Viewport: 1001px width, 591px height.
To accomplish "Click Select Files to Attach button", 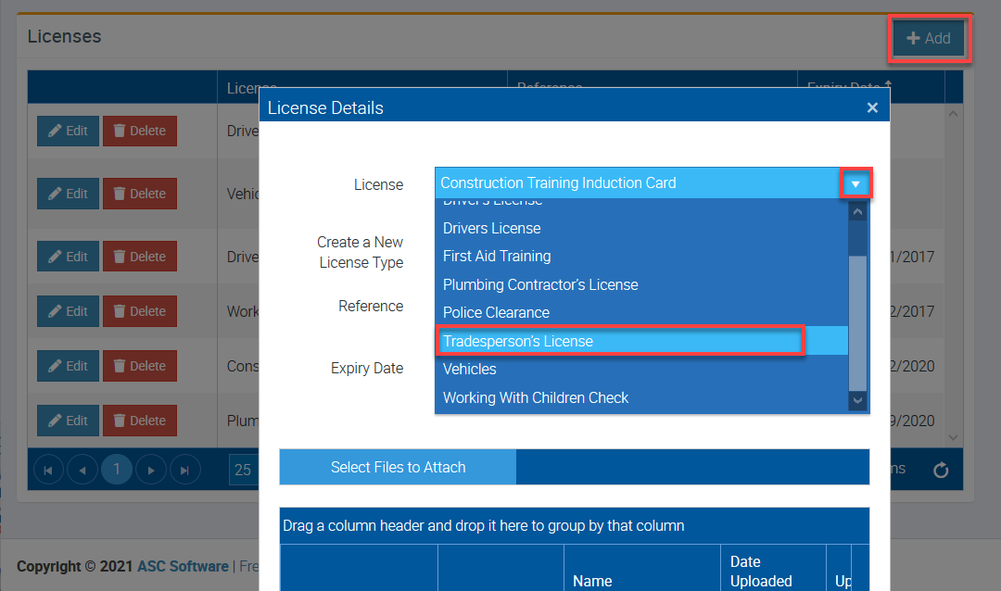I will click(398, 468).
